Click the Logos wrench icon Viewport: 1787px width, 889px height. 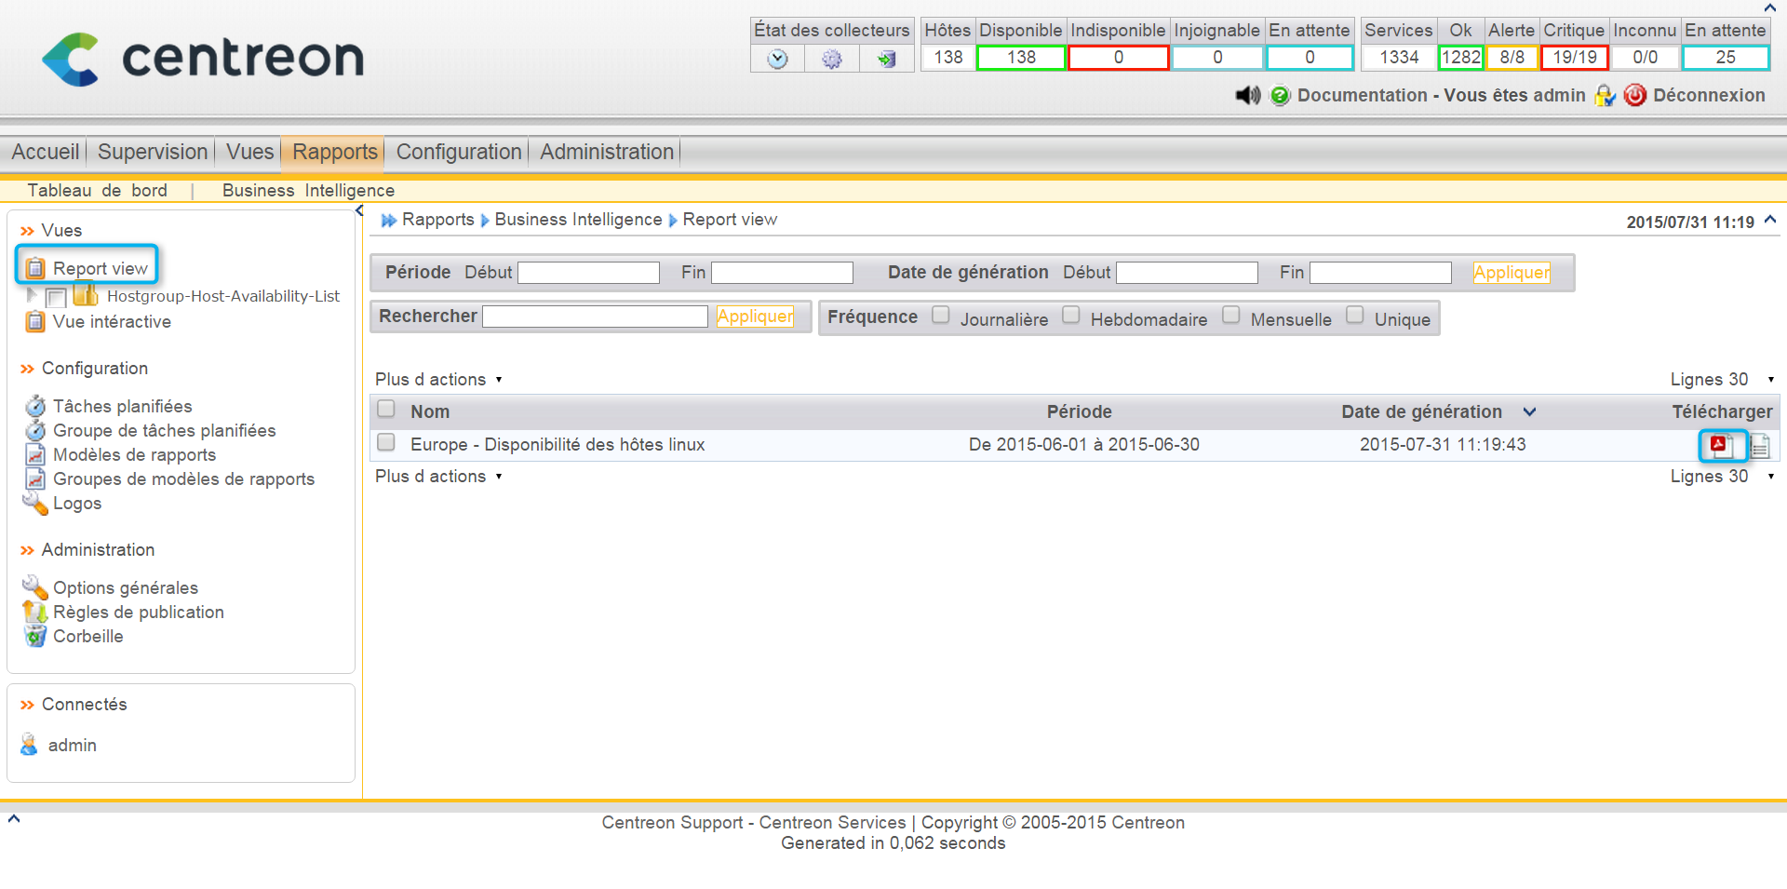35,503
